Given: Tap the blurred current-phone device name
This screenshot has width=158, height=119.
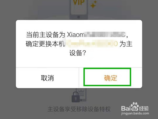Looking at the screenshot, I should [x=92, y=44].
